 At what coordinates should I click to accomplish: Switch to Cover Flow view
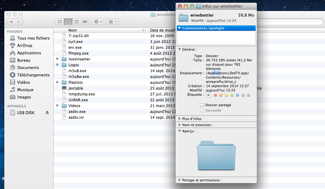click(85, 22)
